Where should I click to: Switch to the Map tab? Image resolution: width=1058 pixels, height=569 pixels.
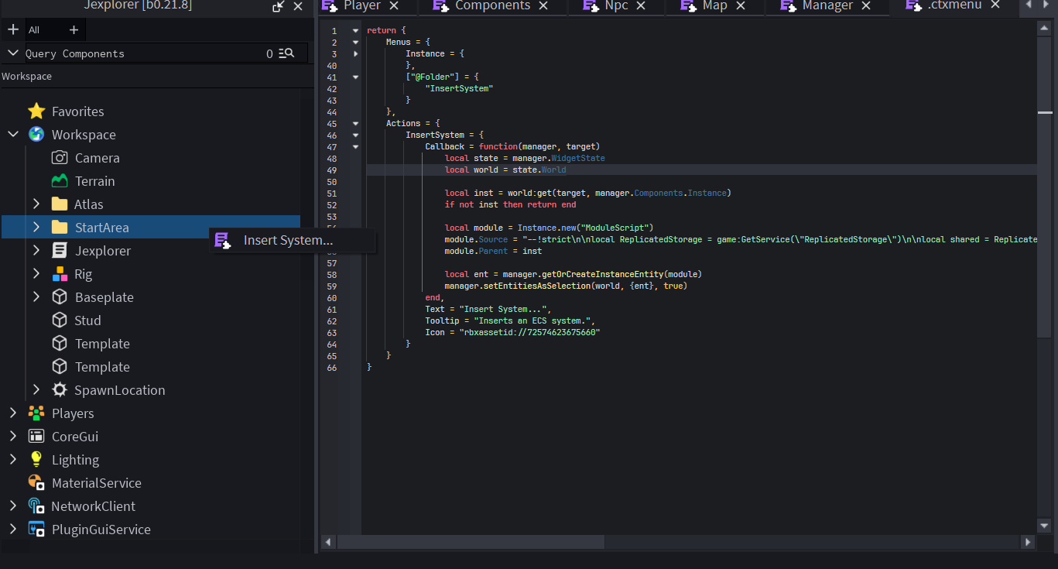[714, 6]
